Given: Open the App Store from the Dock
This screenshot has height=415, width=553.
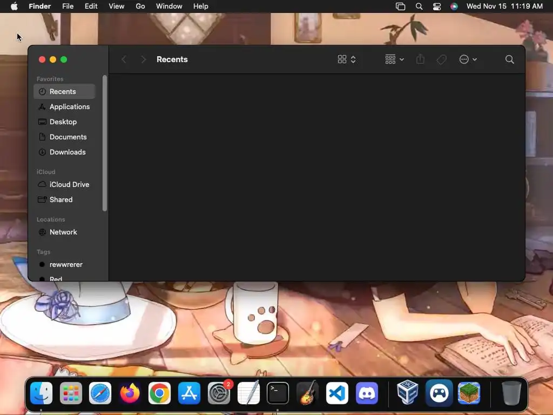Looking at the screenshot, I should click(189, 393).
